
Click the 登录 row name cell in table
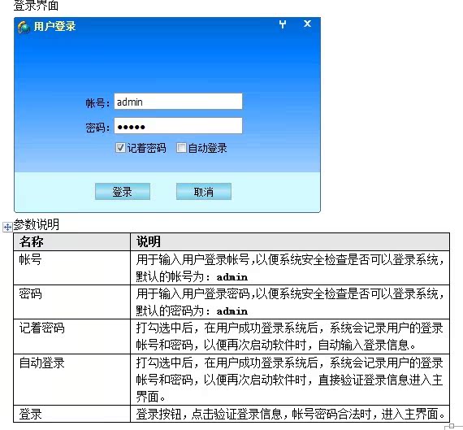[72, 414]
